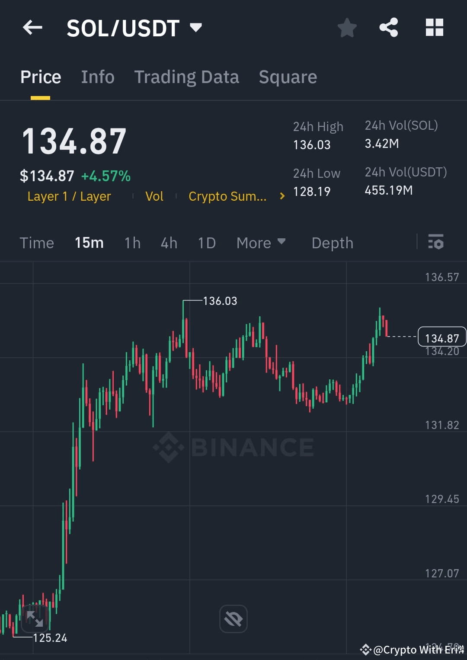Image resolution: width=467 pixels, height=660 pixels.
Task: Go back using the left arrow
Action: [x=32, y=27]
